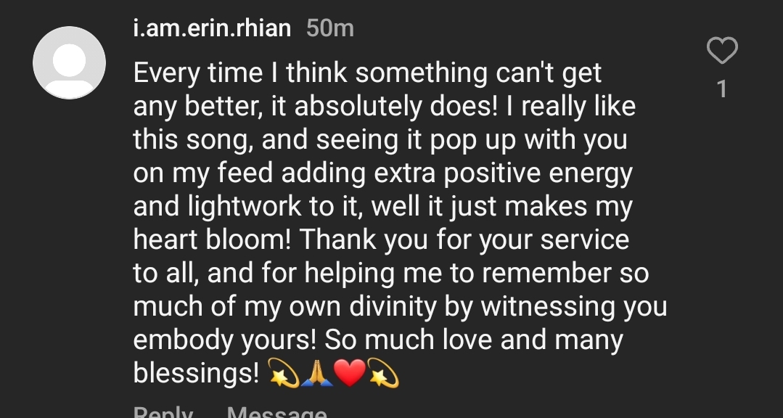This screenshot has height=418, width=783.
Task: Open the i.am.erin.rhian username link
Action: tap(212, 28)
